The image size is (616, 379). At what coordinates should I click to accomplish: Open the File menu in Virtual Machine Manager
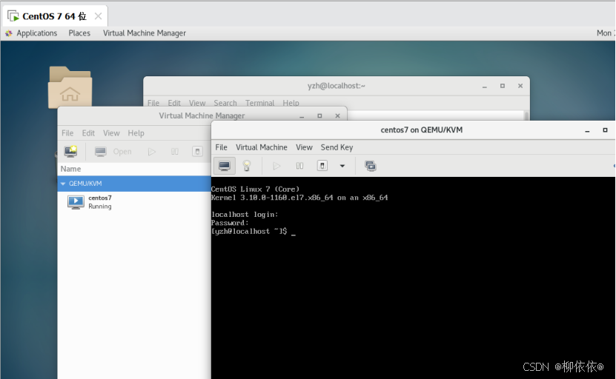(67, 133)
